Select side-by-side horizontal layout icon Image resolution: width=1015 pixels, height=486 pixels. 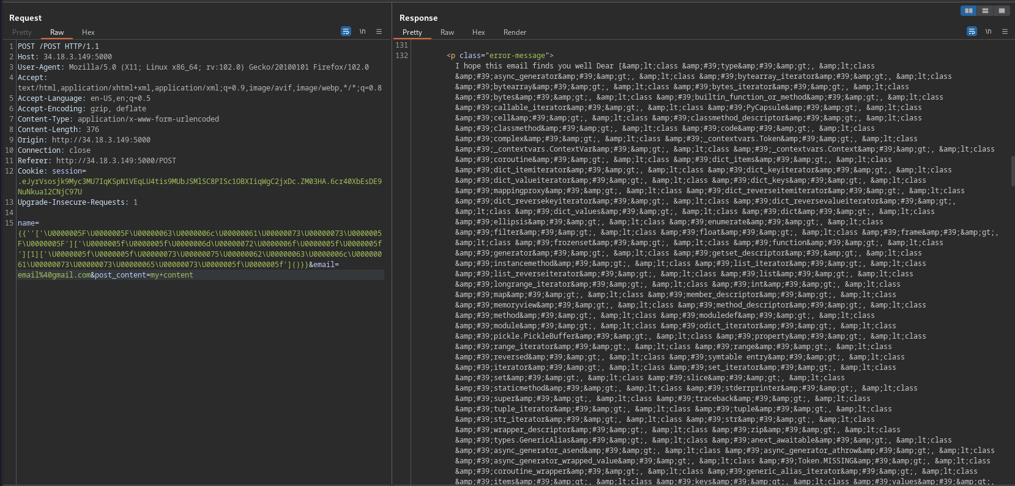pos(969,10)
